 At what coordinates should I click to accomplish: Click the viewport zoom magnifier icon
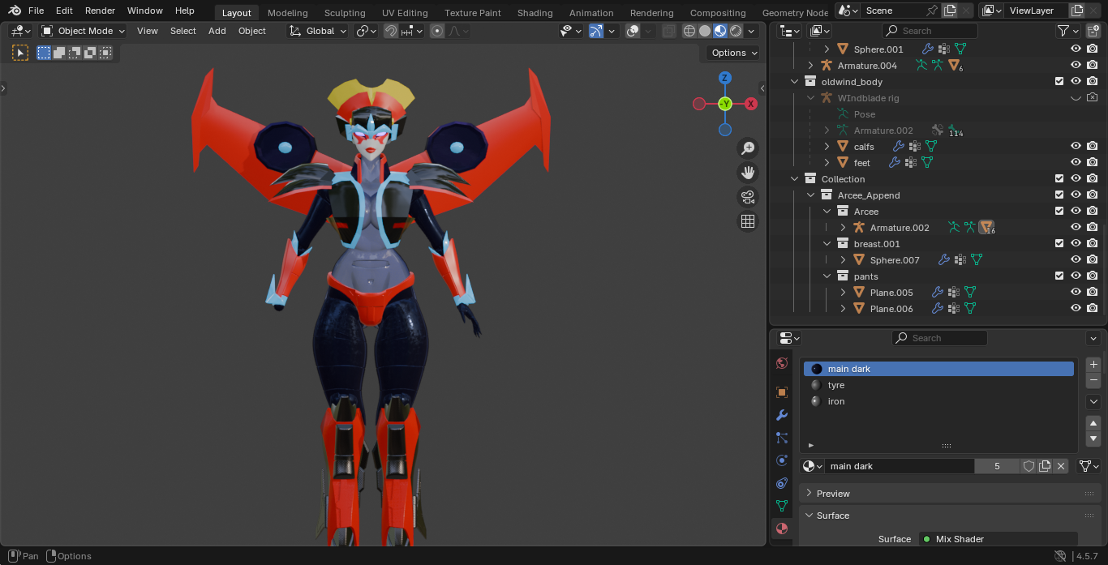click(748, 148)
